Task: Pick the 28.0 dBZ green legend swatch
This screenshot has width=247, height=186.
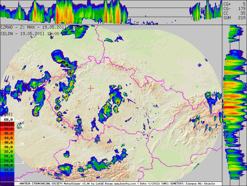Action: point(7,156)
